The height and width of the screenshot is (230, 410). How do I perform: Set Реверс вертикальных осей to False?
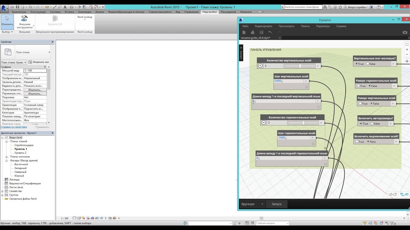(372, 103)
